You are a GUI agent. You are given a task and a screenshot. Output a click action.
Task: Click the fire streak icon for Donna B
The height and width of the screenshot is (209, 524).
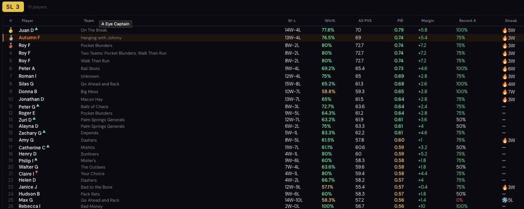[505, 92]
